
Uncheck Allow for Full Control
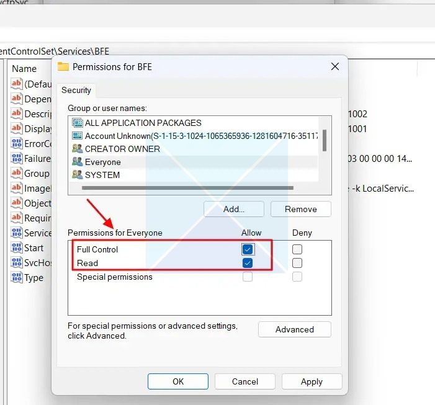point(248,249)
